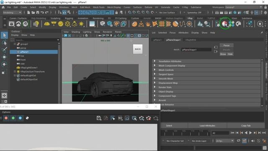Click Attribute Editor vertical scrollbar
This screenshot has height=151, width=268.
point(262,83)
